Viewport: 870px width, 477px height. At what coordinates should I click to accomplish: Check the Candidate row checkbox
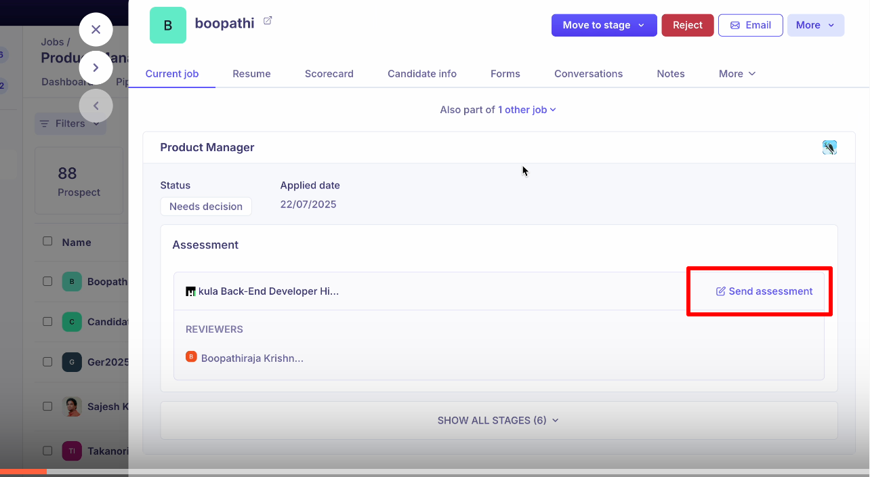pos(47,321)
